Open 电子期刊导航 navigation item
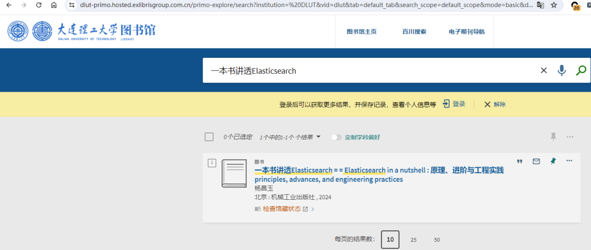 click(x=467, y=32)
